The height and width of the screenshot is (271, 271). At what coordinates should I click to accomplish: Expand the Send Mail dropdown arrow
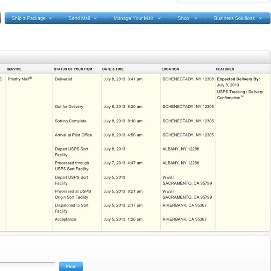pyautogui.click(x=95, y=18)
